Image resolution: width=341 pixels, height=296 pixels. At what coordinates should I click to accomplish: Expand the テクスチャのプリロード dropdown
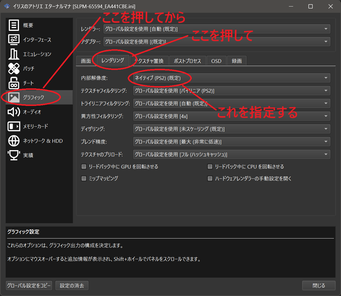click(232, 154)
